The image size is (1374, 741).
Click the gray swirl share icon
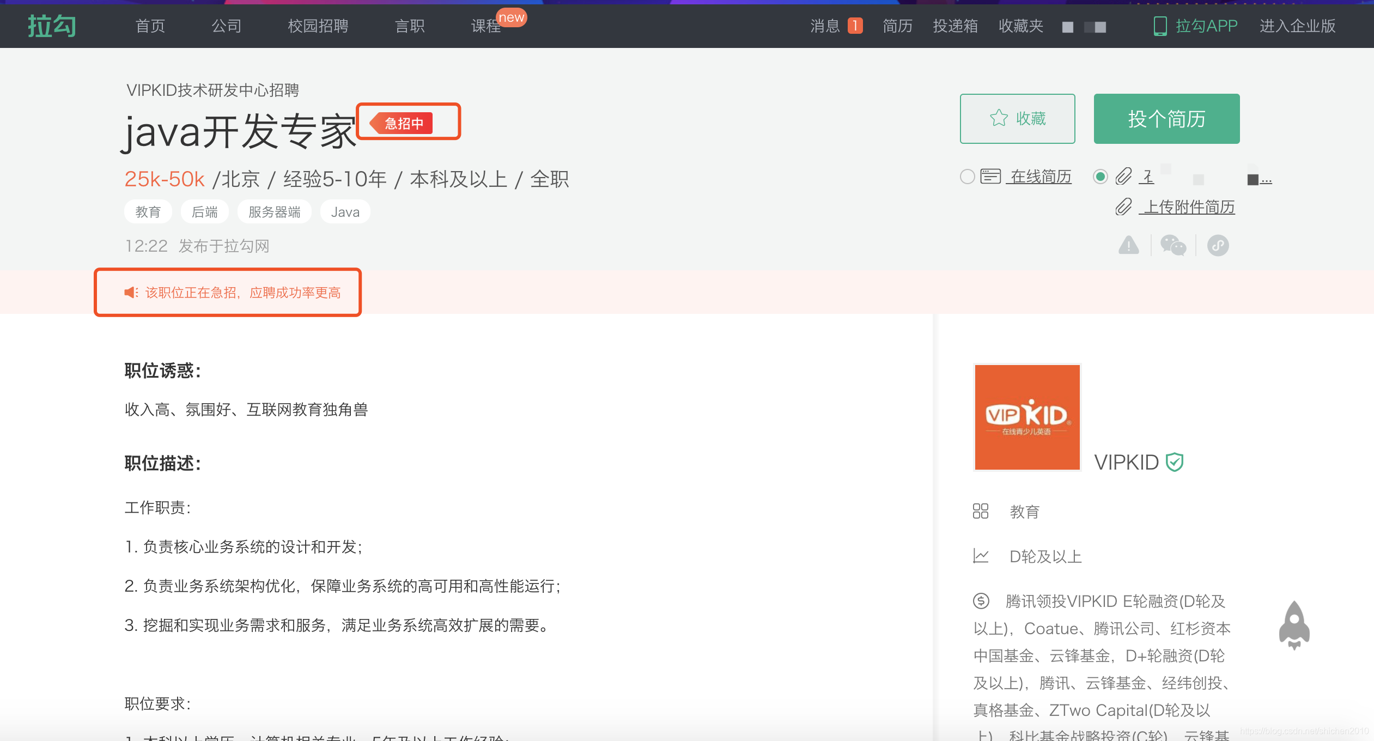click(x=1218, y=245)
